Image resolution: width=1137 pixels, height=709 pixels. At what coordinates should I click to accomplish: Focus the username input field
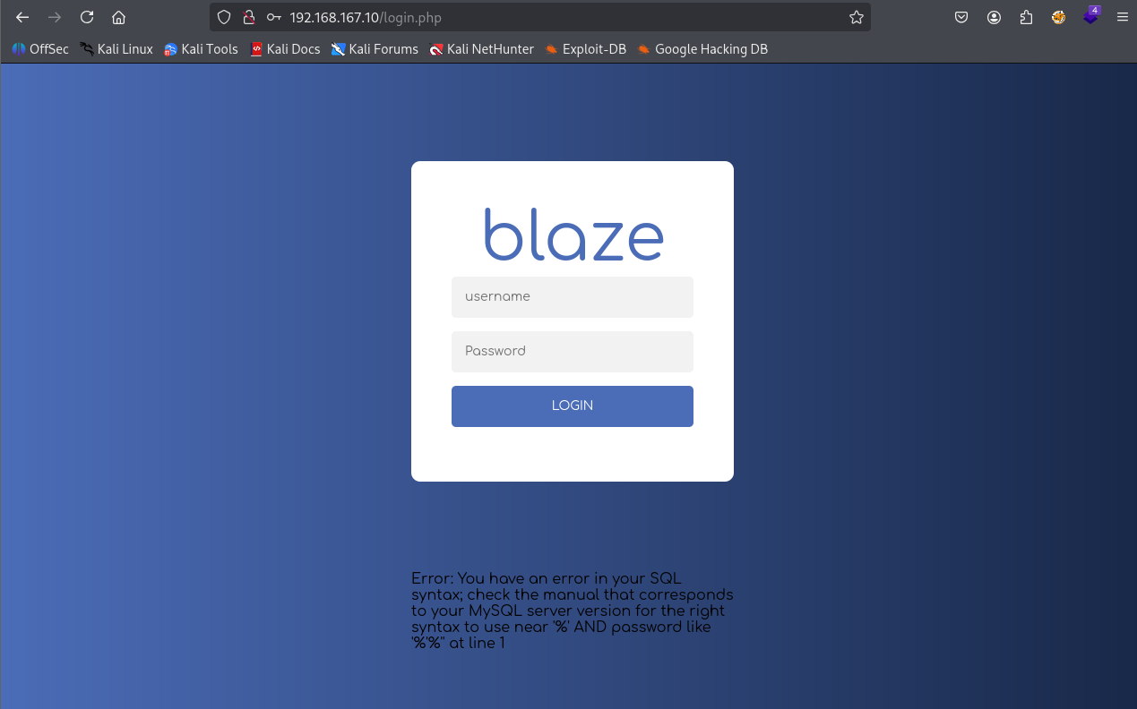[x=573, y=297]
